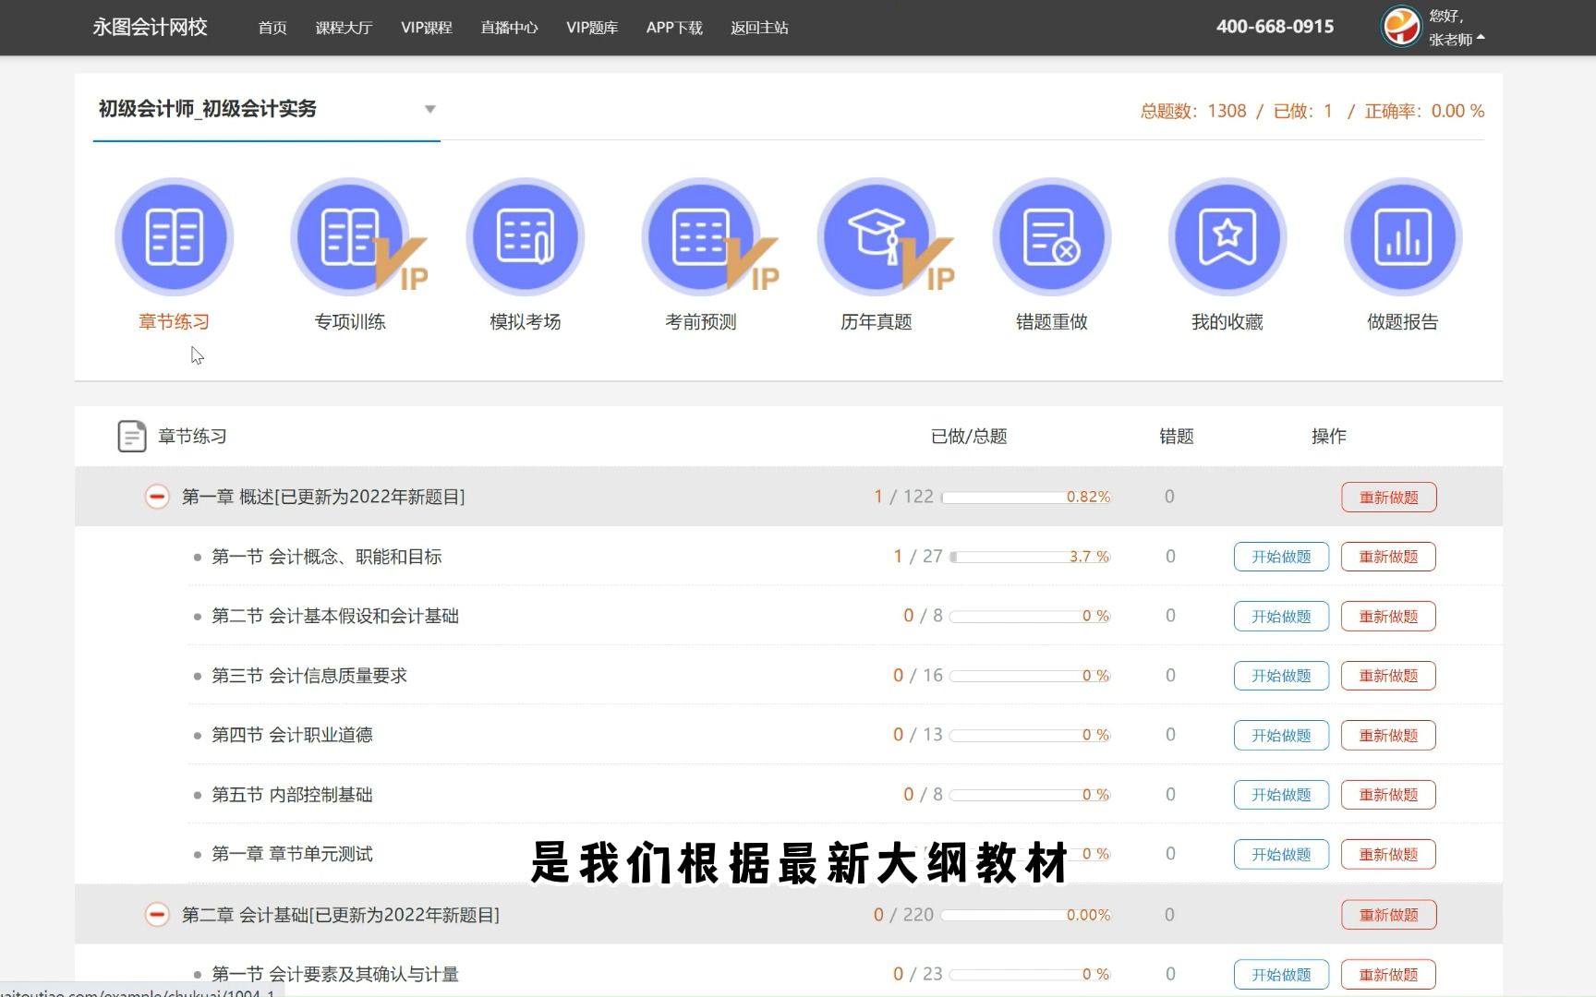The width and height of the screenshot is (1596, 997).
Task: Click progress bar of 第一节 showing 3.7 %
Action: click(x=1030, y=557)
